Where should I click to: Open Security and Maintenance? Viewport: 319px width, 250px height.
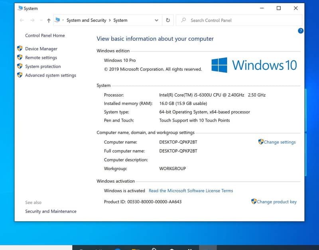tap(51, 211)
